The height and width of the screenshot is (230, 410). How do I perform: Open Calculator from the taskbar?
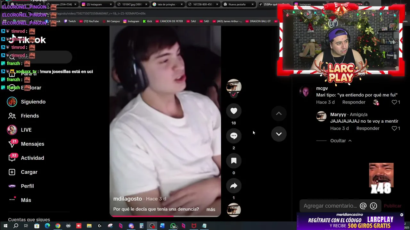click(141, 226)
